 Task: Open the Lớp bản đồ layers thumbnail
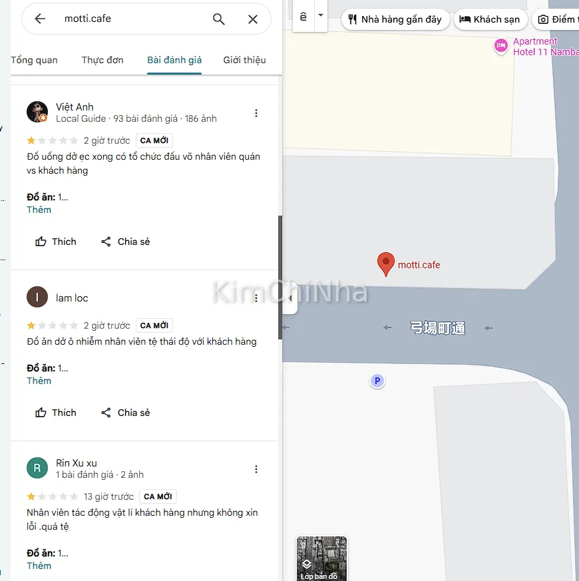point(321,558)
